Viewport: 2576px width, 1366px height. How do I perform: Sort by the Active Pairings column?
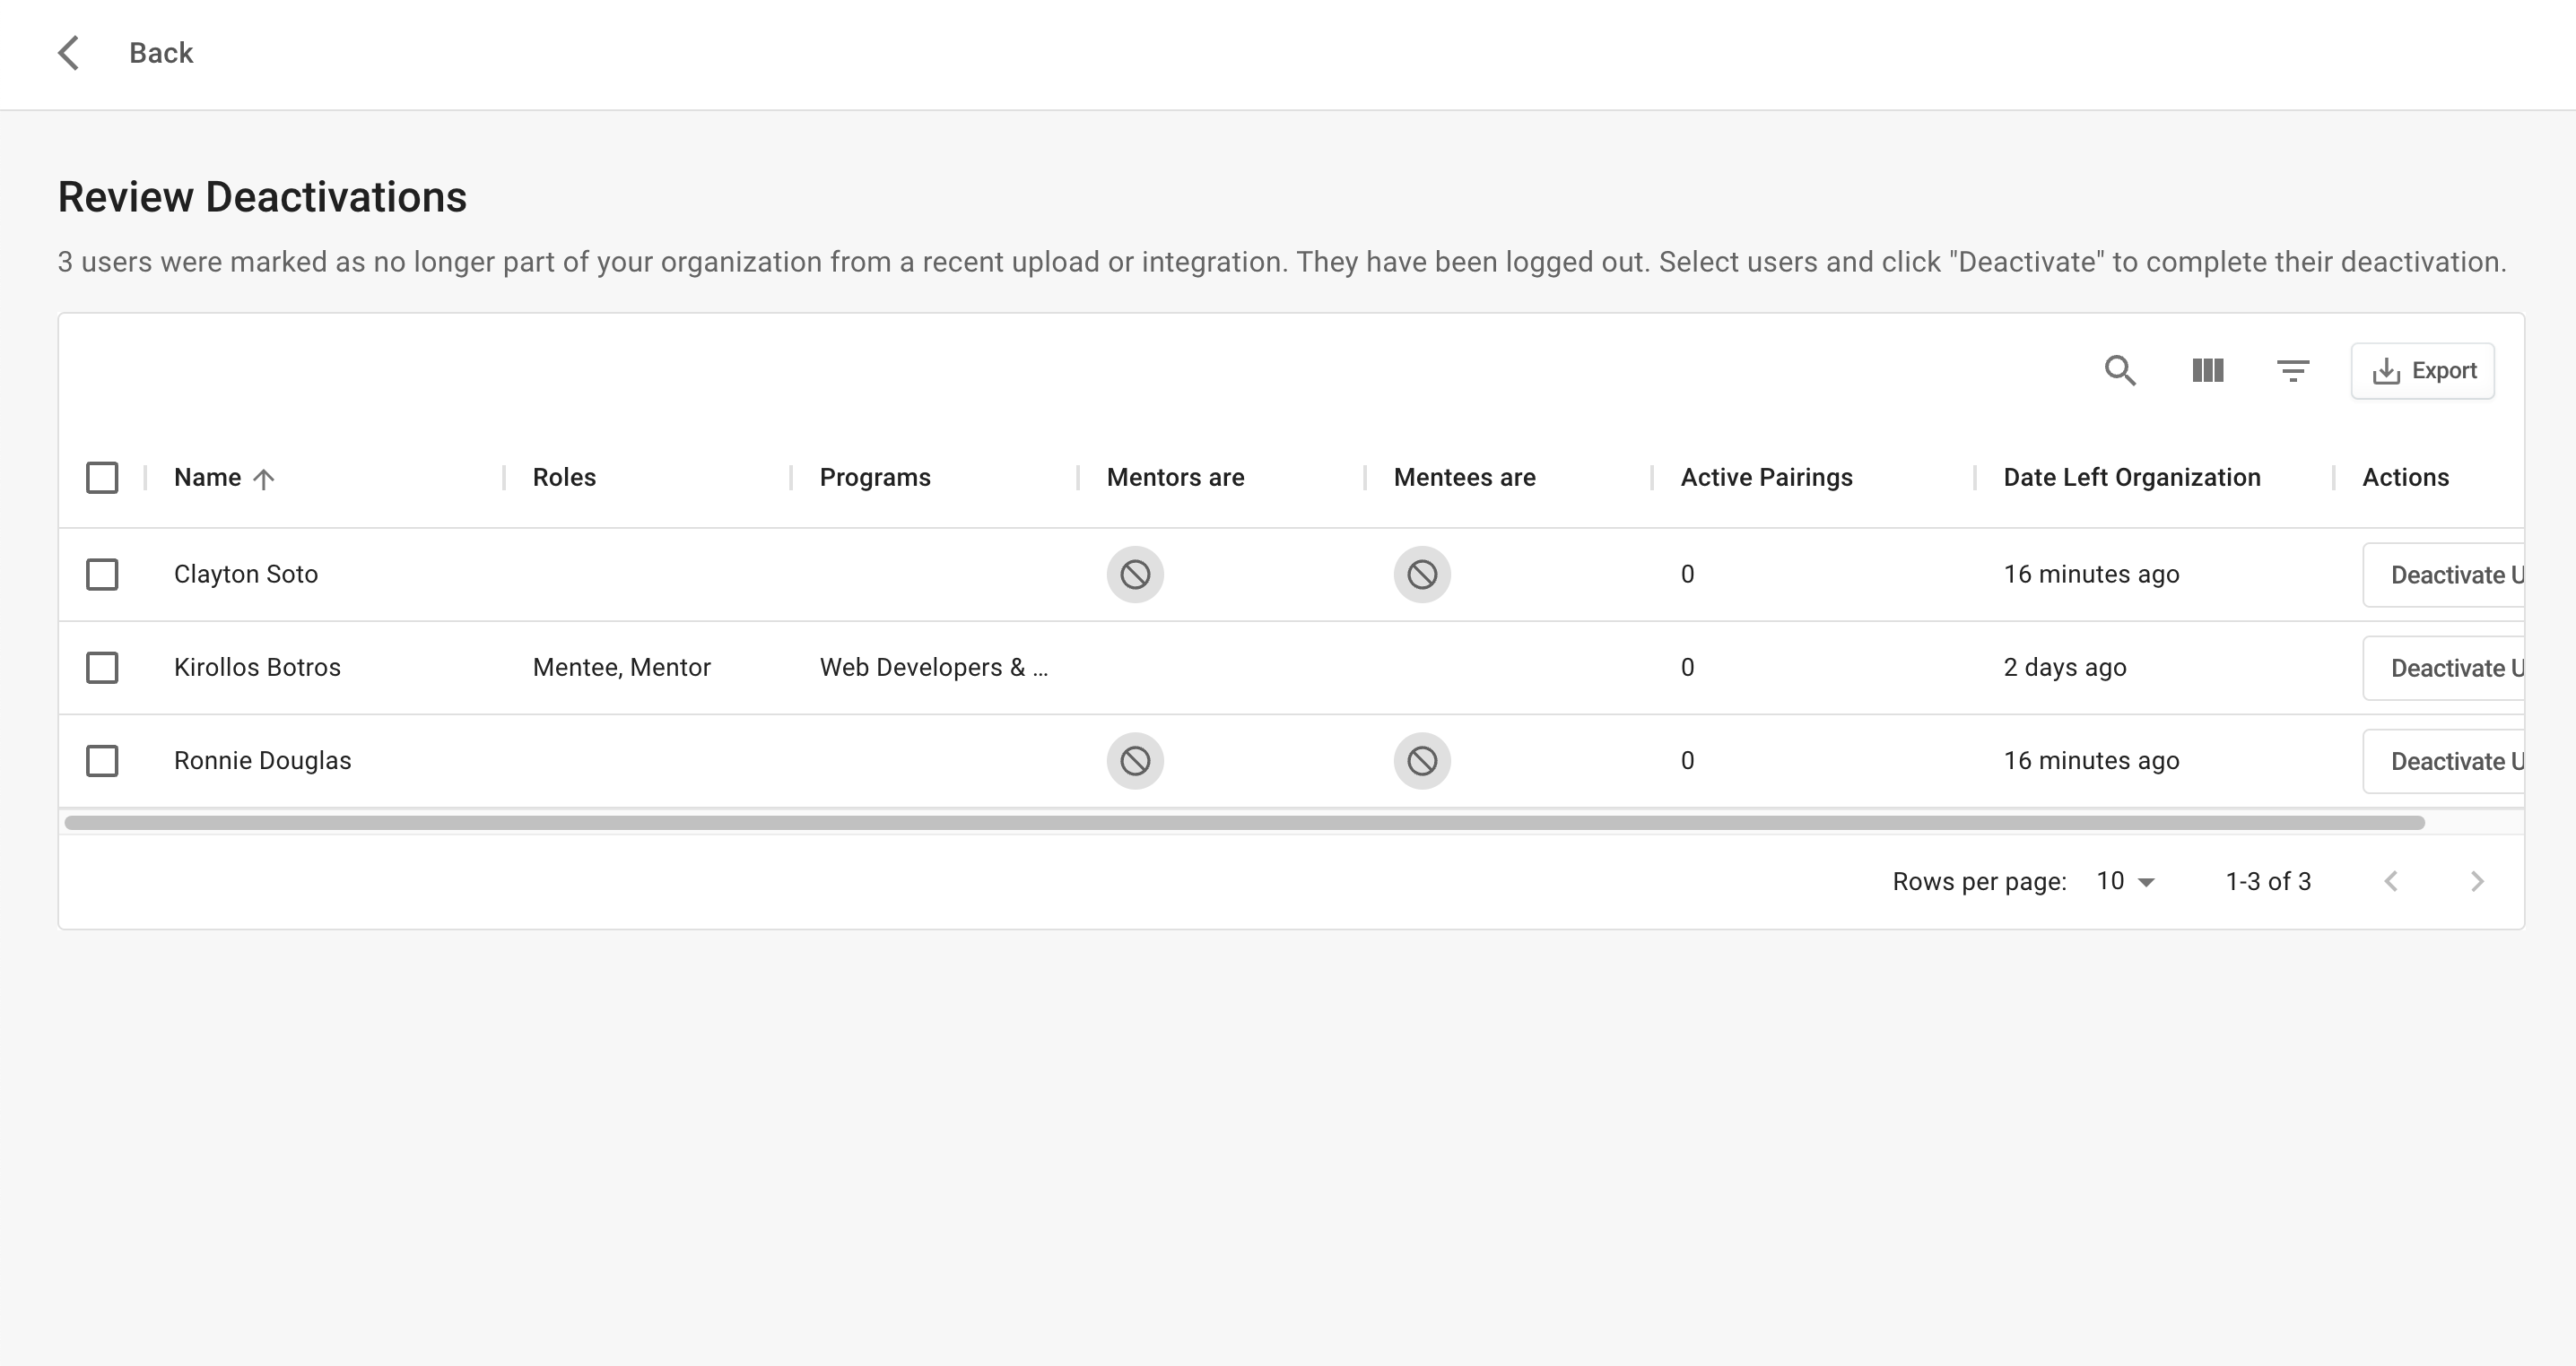(1766, 478)
